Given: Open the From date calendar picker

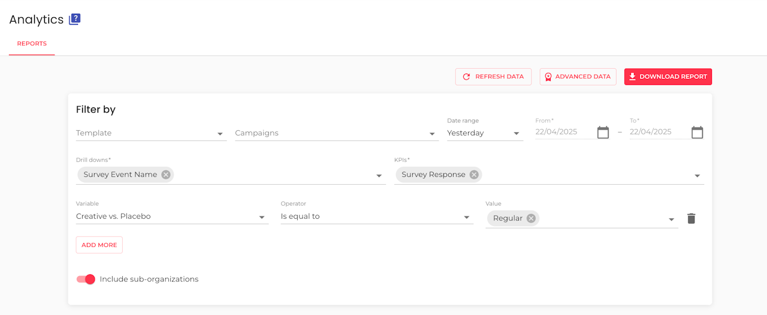Looking at the screenshot, I should 603,133.
